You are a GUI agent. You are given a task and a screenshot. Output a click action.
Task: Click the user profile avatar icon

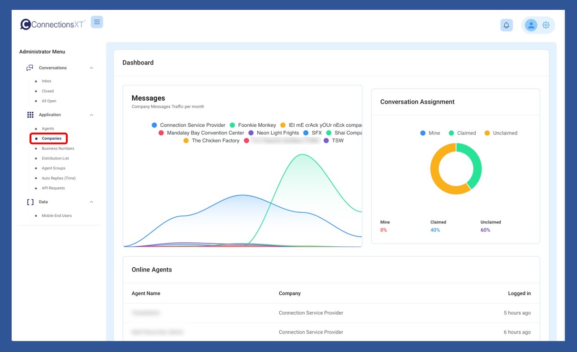tap(531, 26)
